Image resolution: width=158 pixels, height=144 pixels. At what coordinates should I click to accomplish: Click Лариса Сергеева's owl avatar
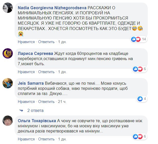point(8,53)
